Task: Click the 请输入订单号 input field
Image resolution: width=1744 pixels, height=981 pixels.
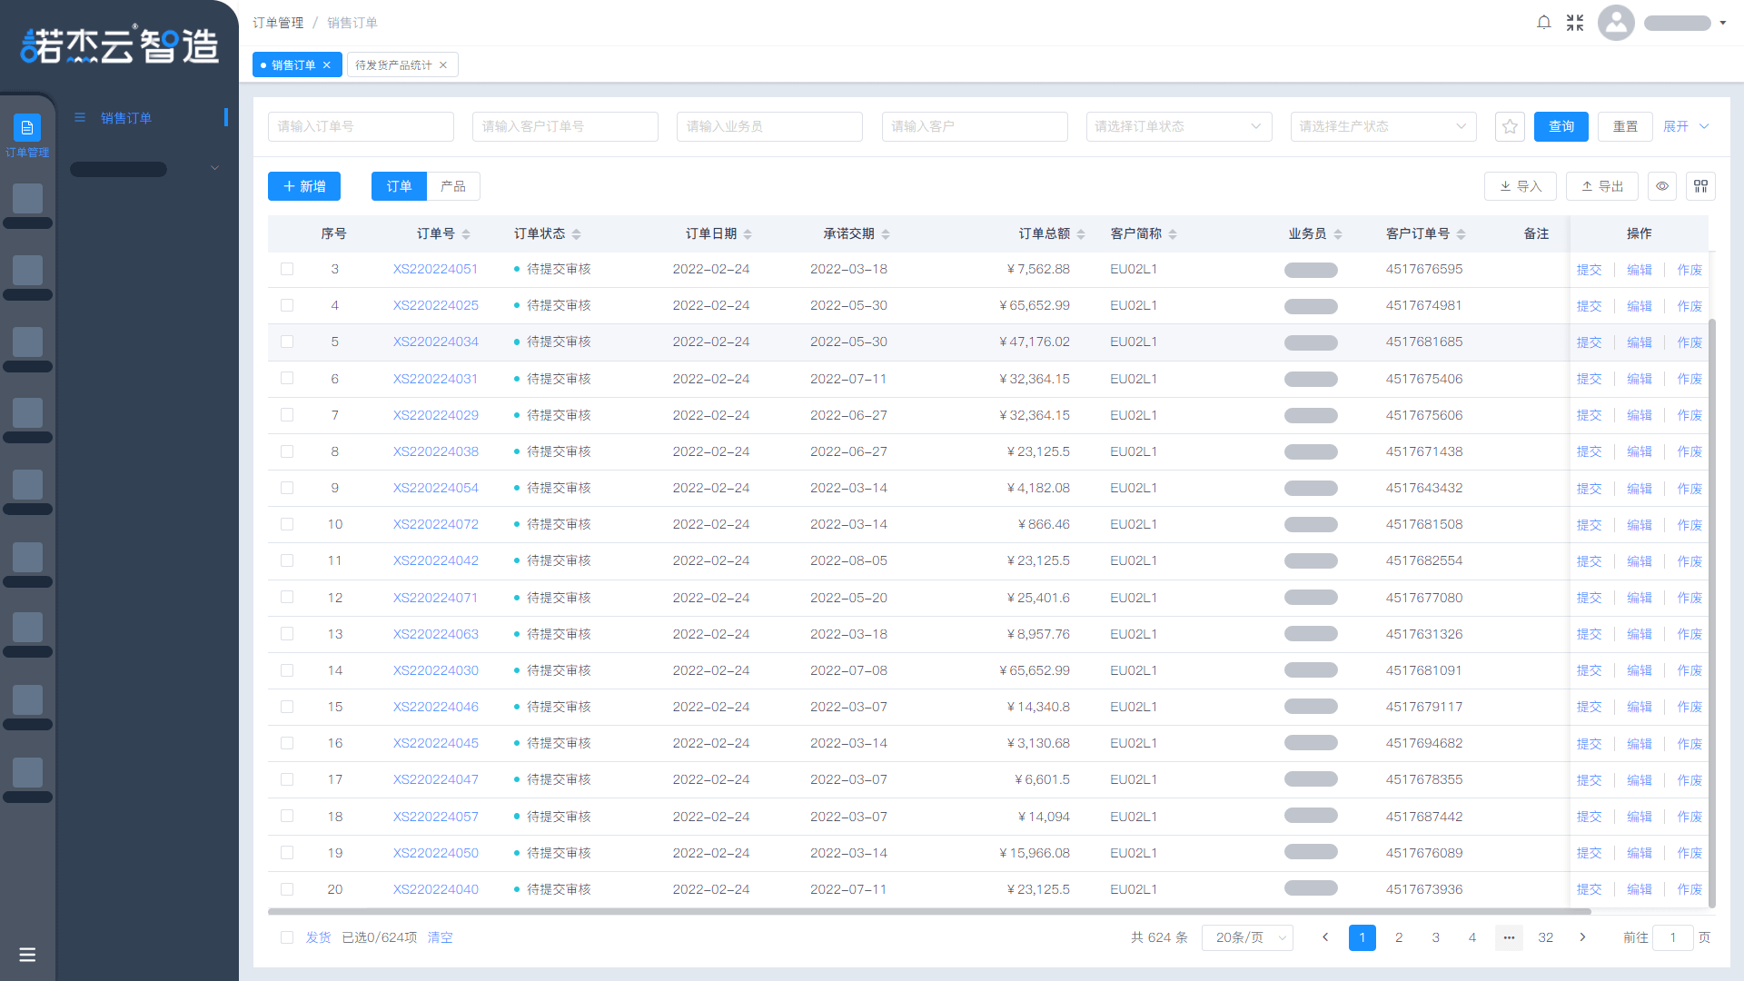Action: coord(361,126)
